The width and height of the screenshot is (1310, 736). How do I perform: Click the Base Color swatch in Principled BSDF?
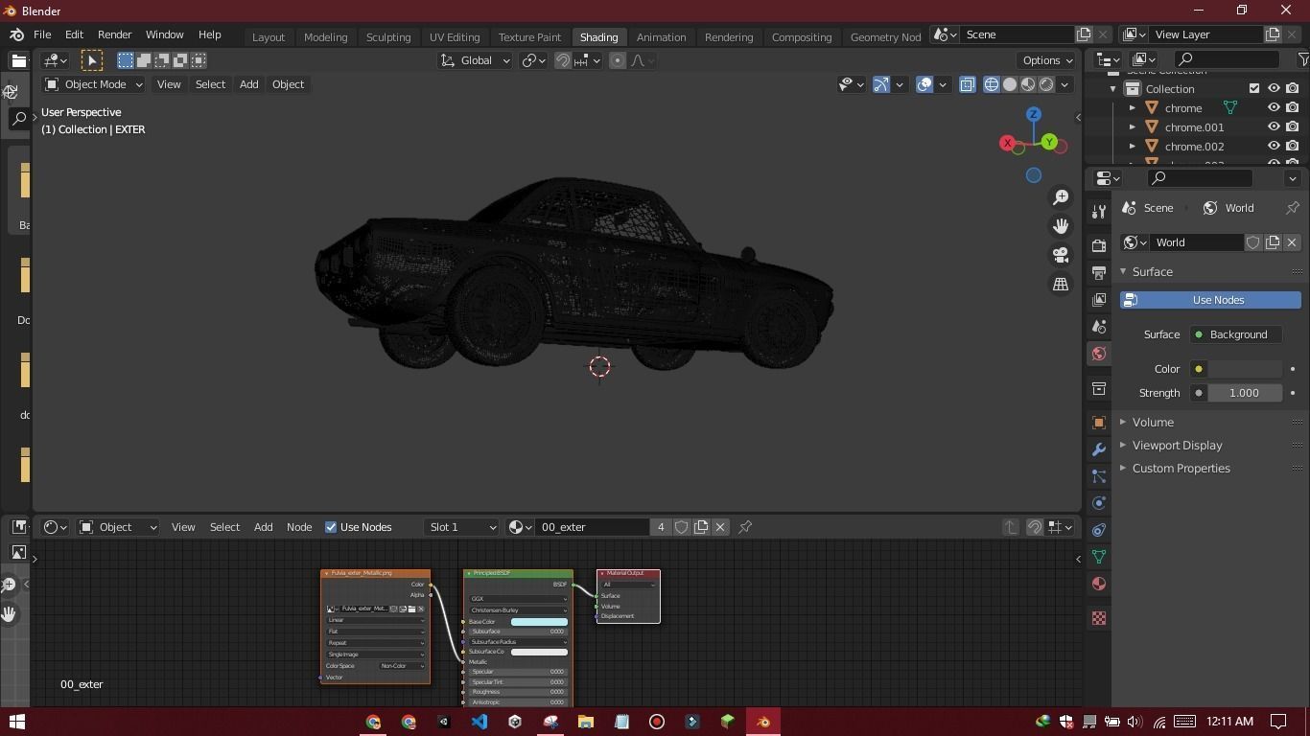tap(539, 622)
